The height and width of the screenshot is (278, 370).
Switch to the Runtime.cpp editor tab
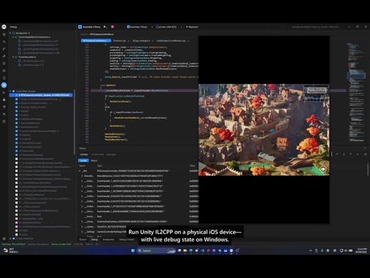[120, 41]
